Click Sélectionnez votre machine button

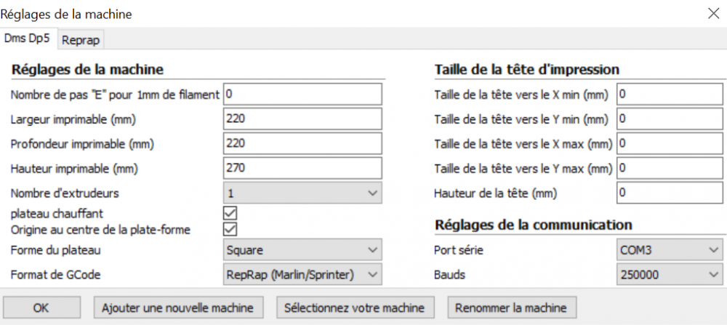356,307
